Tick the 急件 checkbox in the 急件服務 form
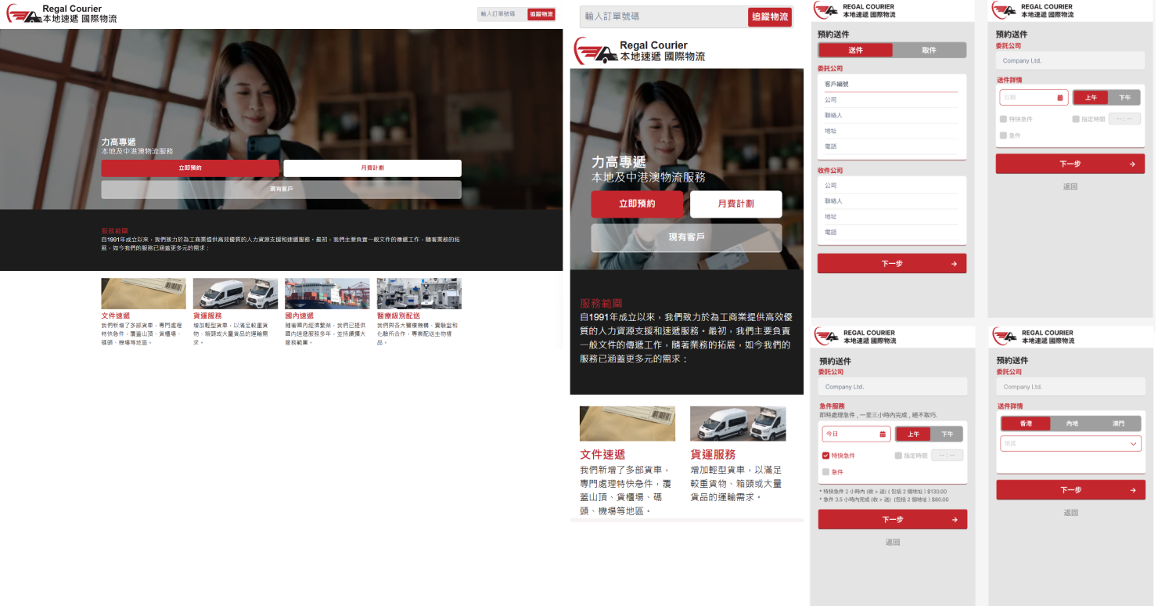Viewport: 1158px width, 606px height. coord(825,472)
